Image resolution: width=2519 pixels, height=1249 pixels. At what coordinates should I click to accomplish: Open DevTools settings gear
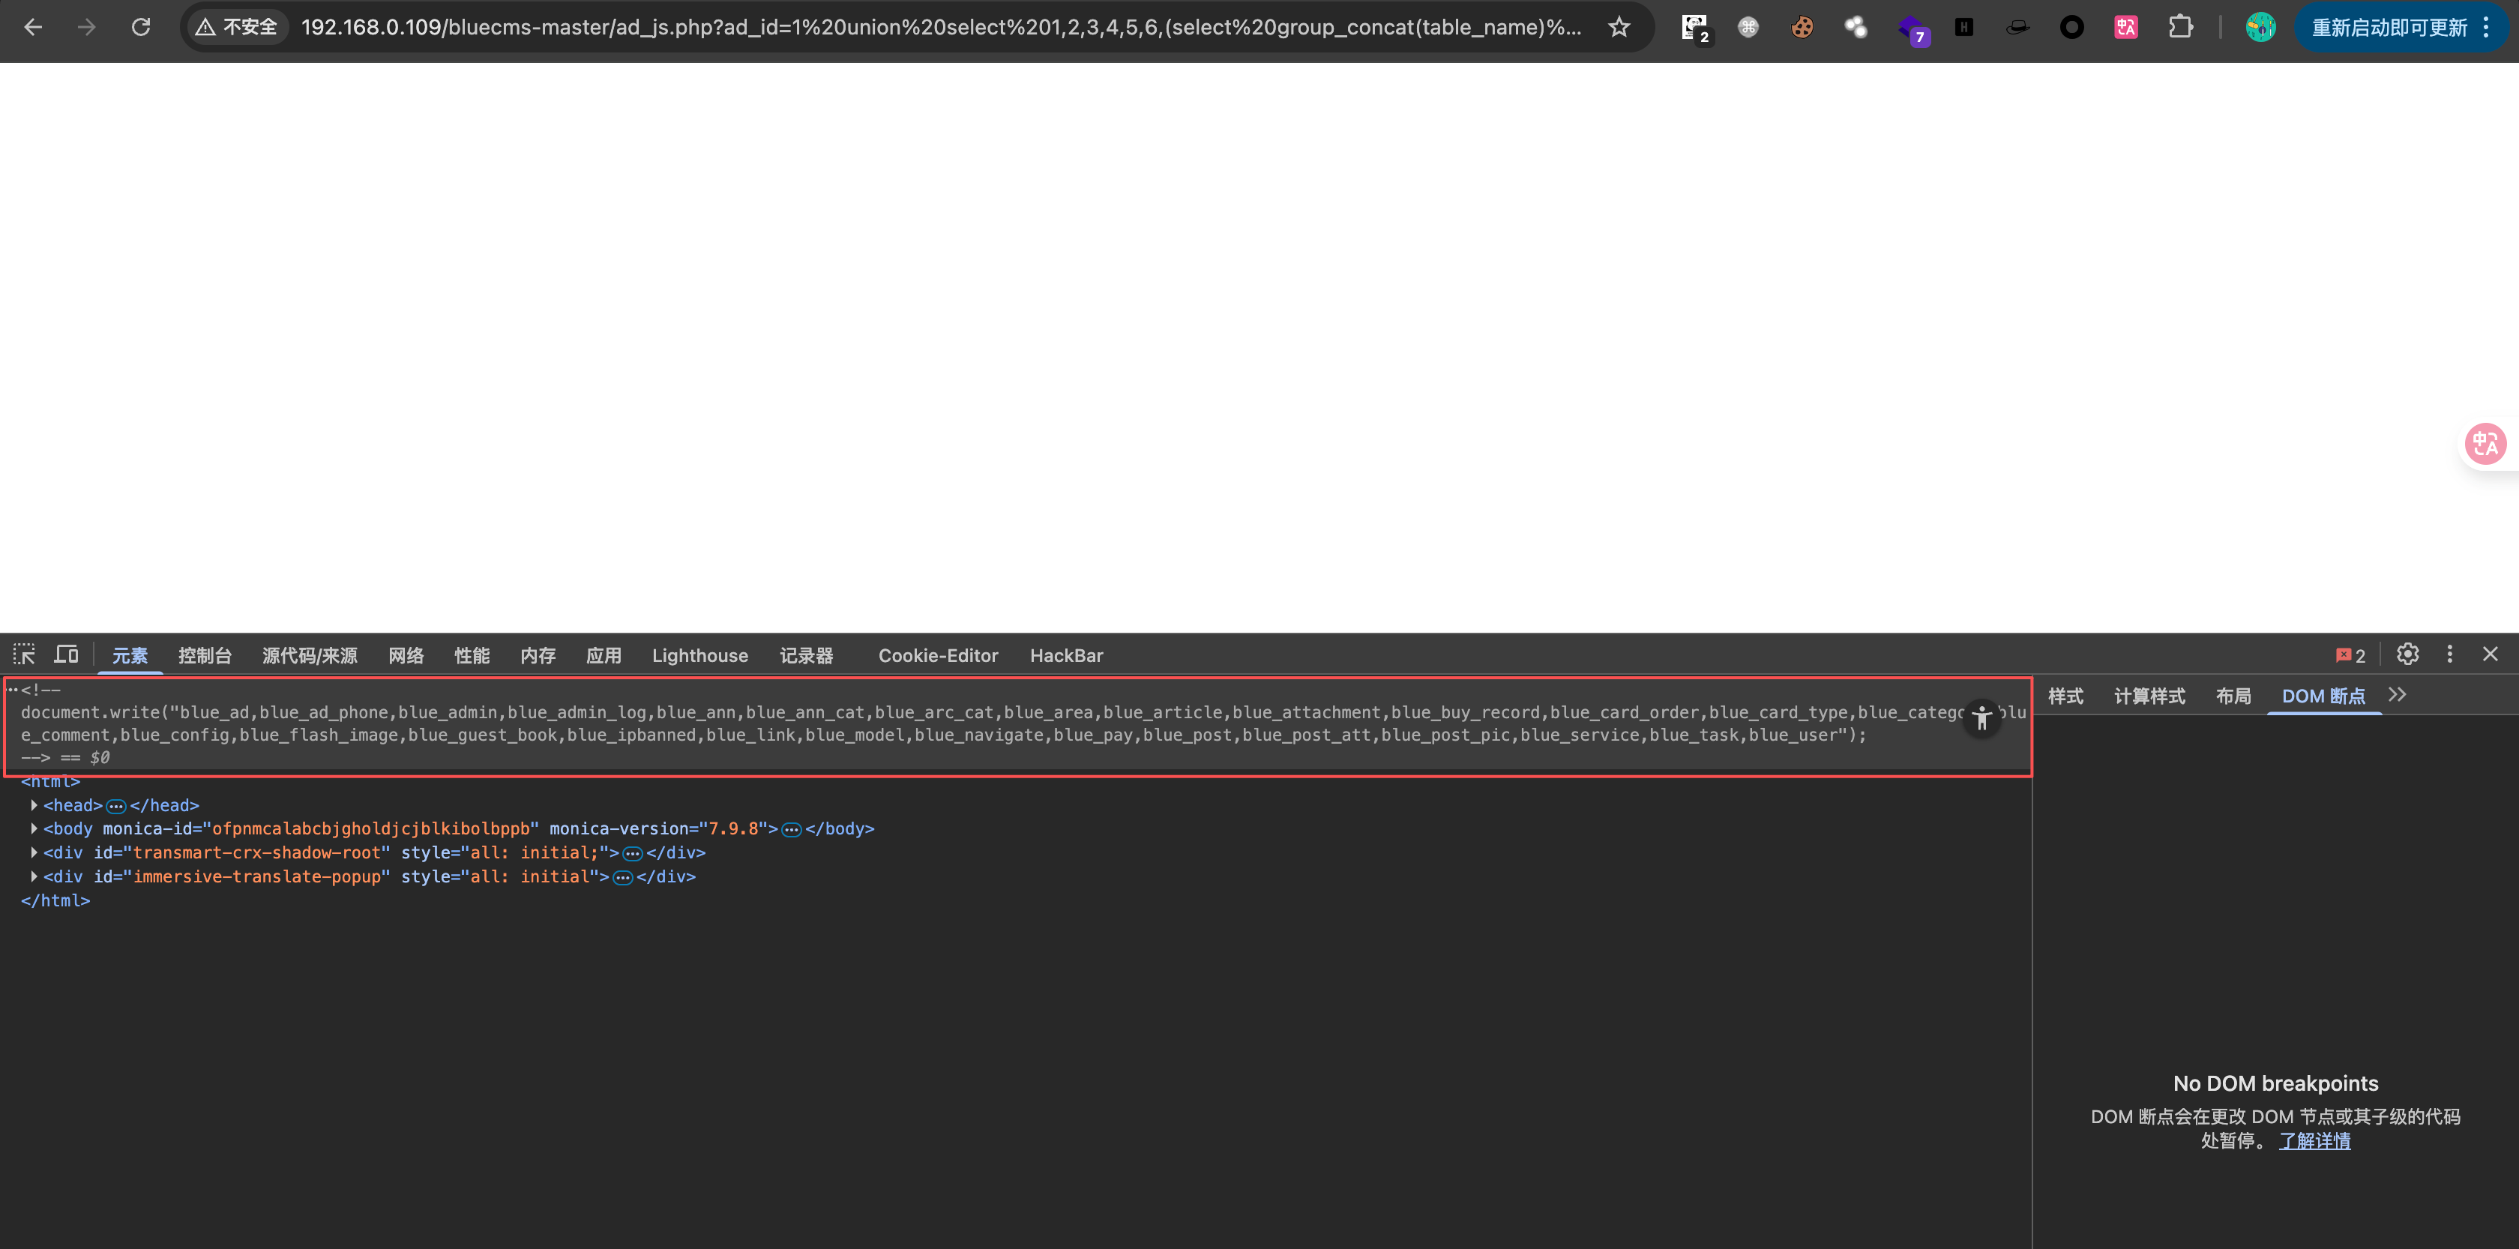2407,654
